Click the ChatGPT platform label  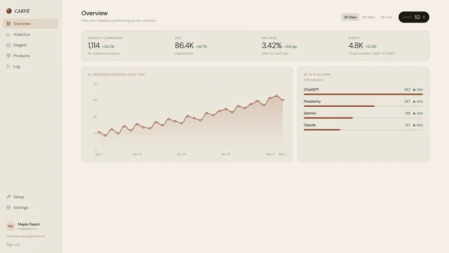(311, 89)
